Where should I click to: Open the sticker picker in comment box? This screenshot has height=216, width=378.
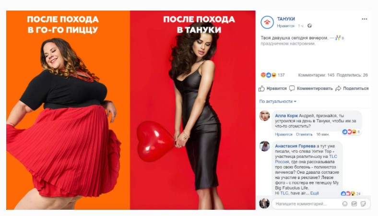363,204
